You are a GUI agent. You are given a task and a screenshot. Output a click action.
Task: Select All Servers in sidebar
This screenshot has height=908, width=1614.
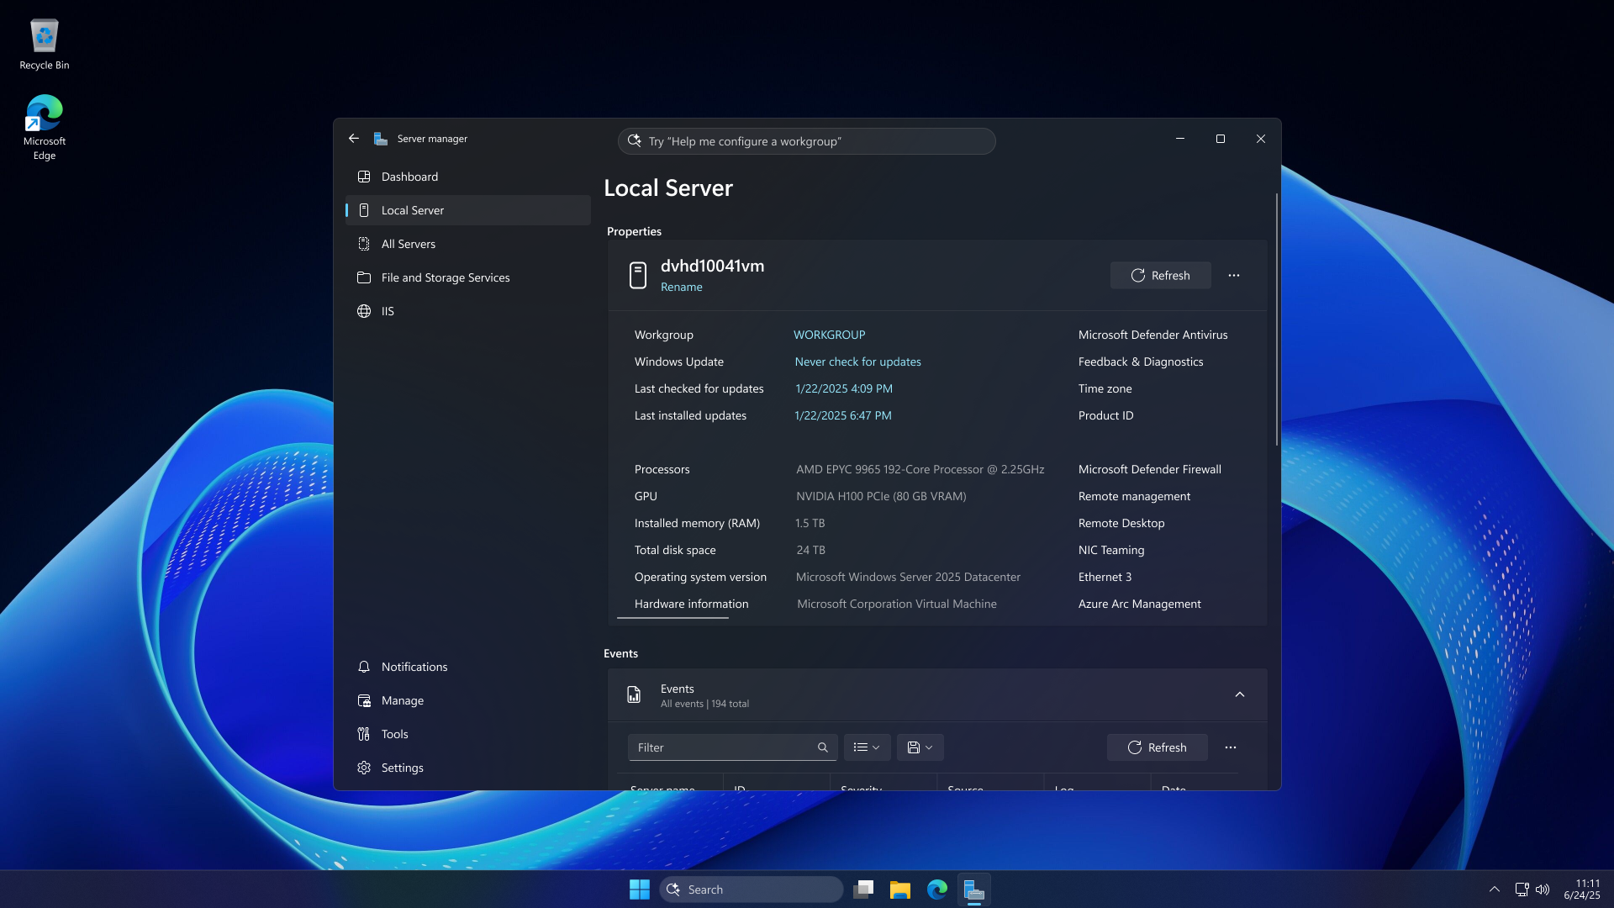408,244
